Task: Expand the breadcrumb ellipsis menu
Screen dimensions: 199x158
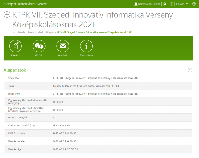Action: (14, 32)
